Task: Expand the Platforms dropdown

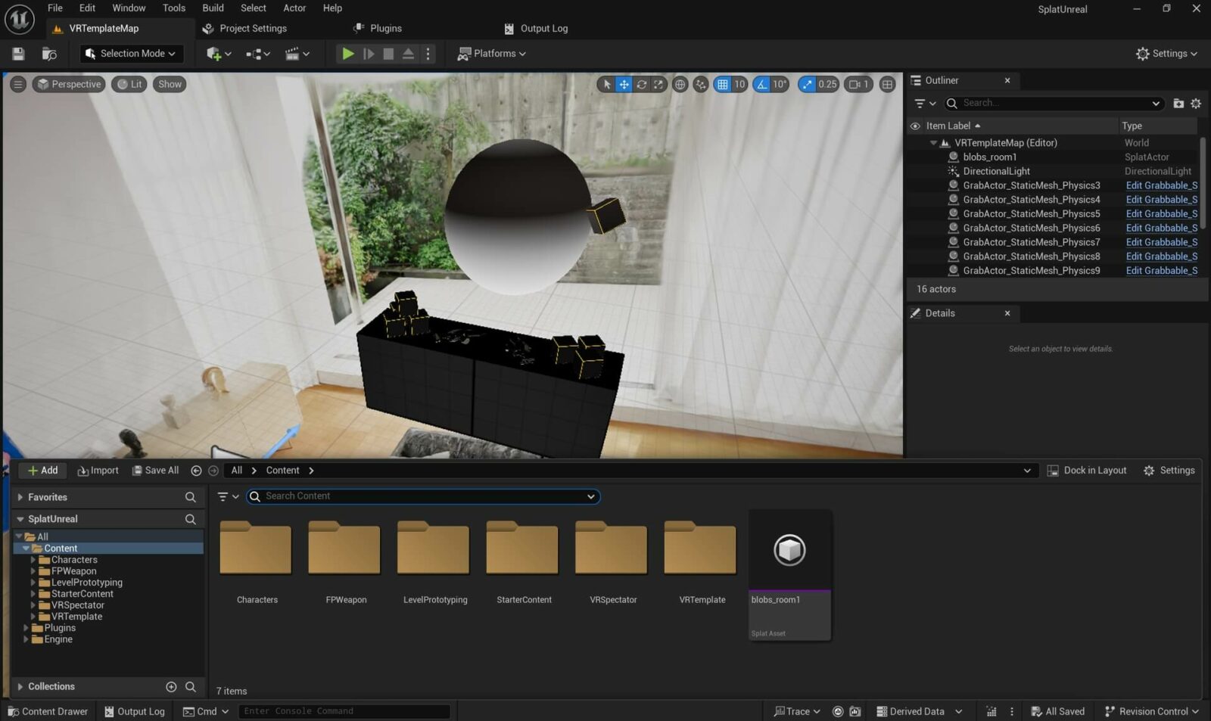Action: (492, 54)
